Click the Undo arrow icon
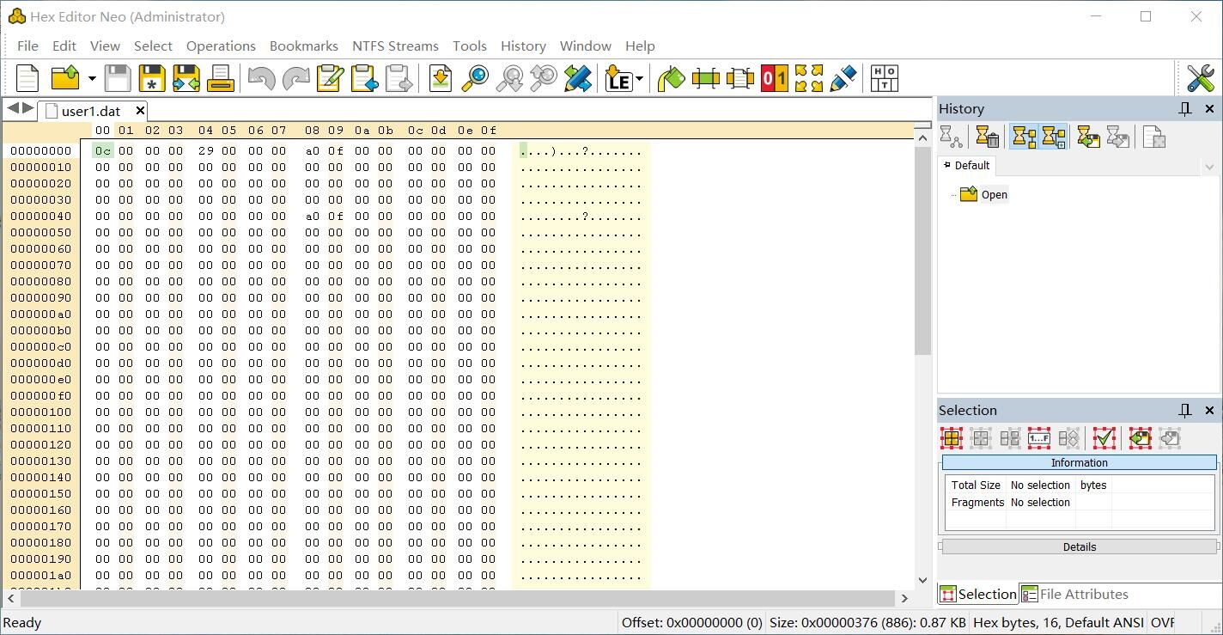This screenshot has width=1223, height=635. tap(261, 78)
